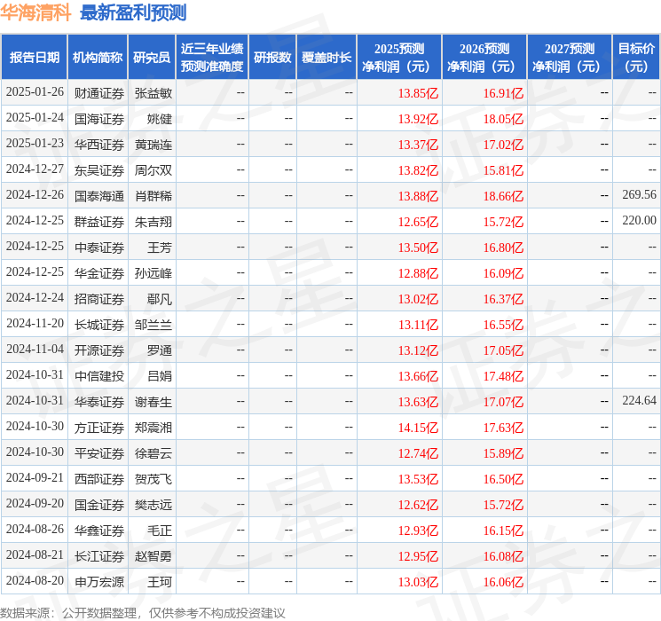Select the 平安证券 institution cell

[99, 453]
